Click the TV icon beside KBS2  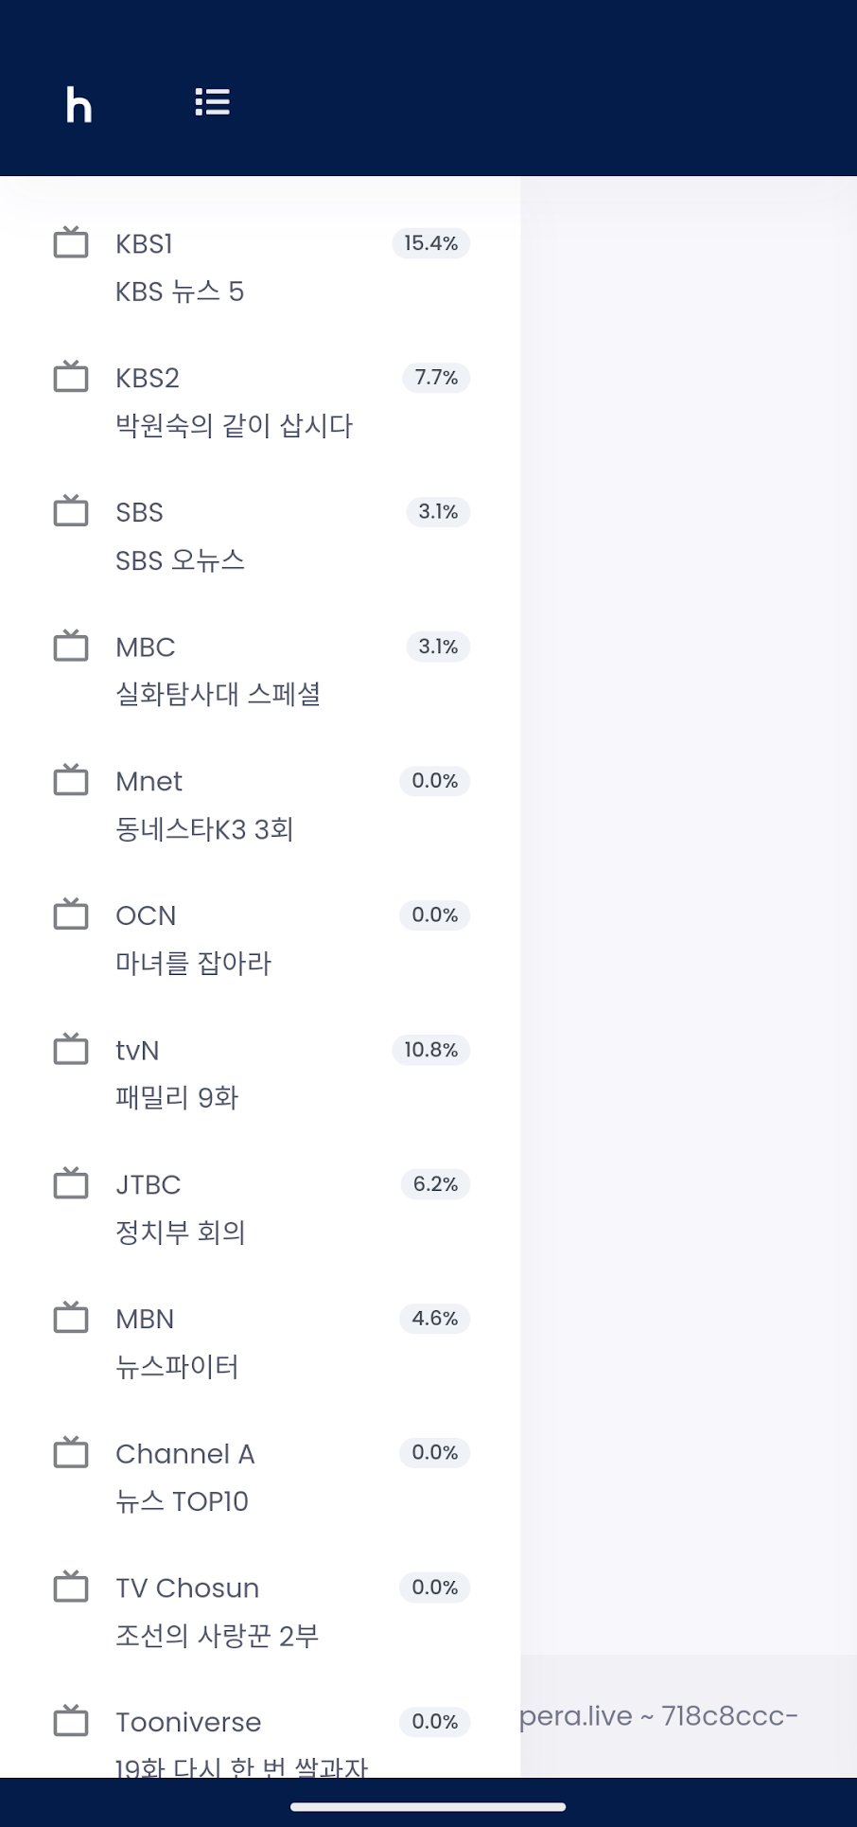[71, 377]
